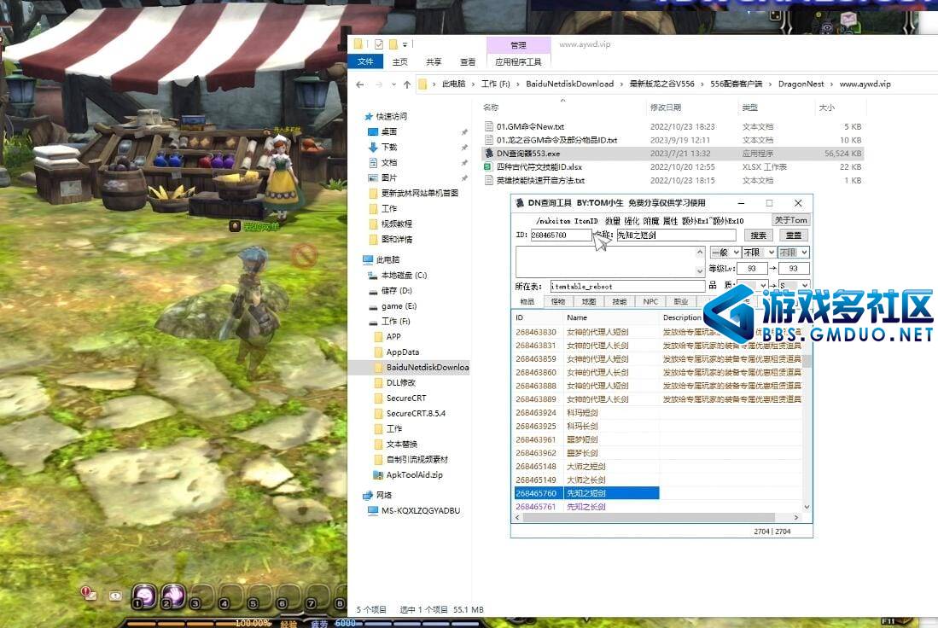Open the 查看 ribbon tab
The height and width of the screenshot is (628, 938).
pos(467,61)
